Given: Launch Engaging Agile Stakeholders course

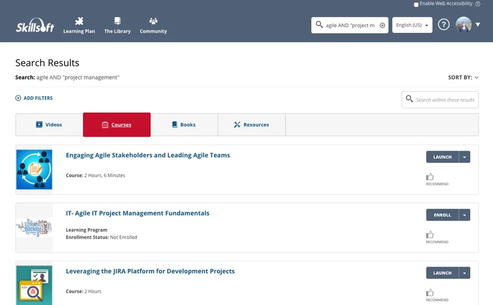Looking at the screenshot, I should point(442,157).
